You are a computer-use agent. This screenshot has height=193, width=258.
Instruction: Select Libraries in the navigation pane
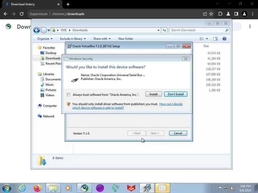[x=49, y=74]
